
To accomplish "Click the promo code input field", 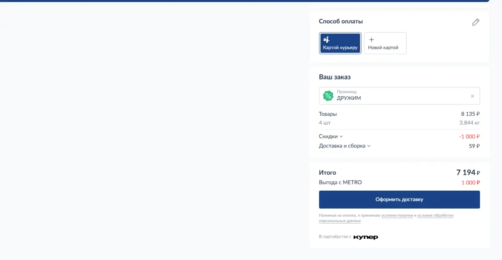I will point(400,96).
